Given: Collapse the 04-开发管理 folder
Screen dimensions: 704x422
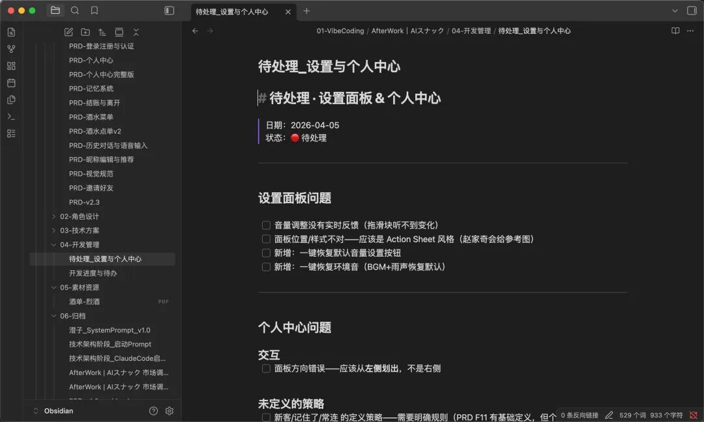Looking at the screenshot, I should click(54, 245).
